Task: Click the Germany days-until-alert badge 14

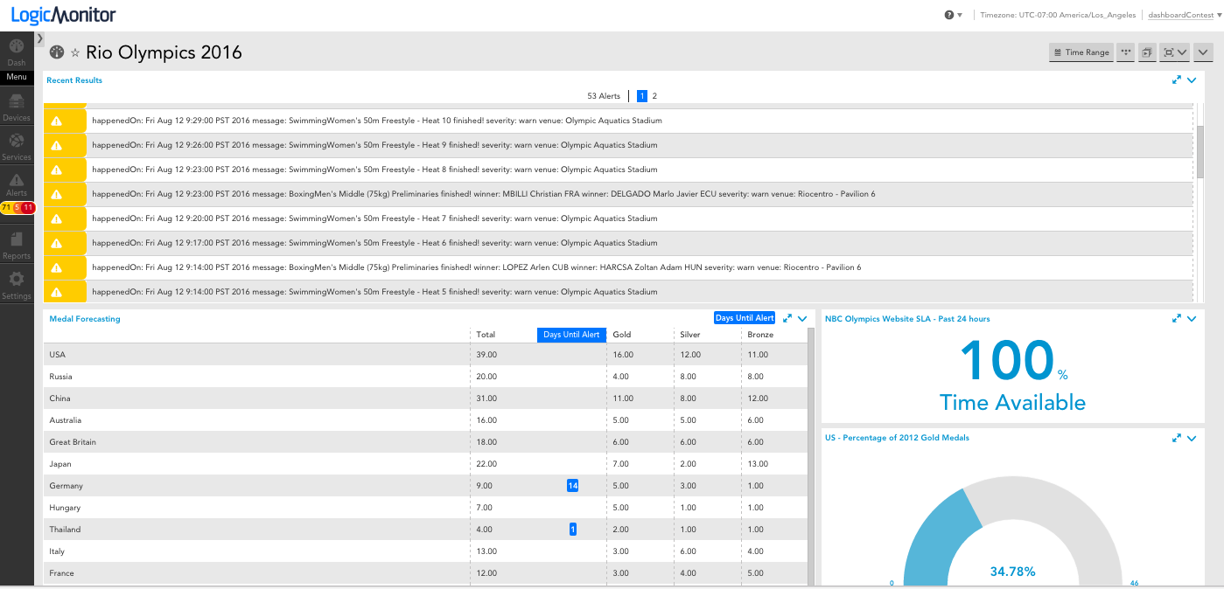Action: pyautogui.click(x=573, y=486)
